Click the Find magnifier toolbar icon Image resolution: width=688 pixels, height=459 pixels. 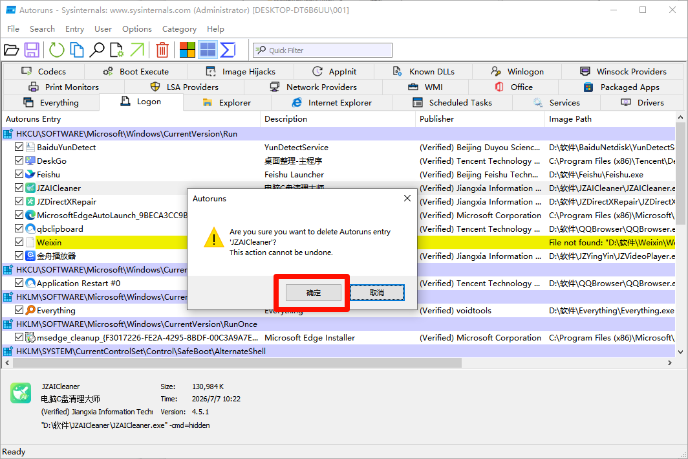pos(97,50)
